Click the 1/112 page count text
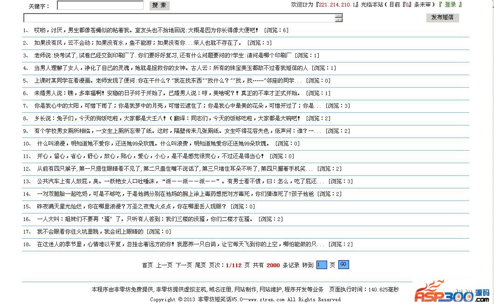494x304 pixels. point(234,265)
